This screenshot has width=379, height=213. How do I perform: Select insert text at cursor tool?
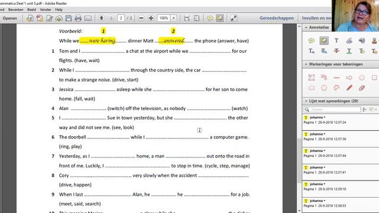[311, 51]
